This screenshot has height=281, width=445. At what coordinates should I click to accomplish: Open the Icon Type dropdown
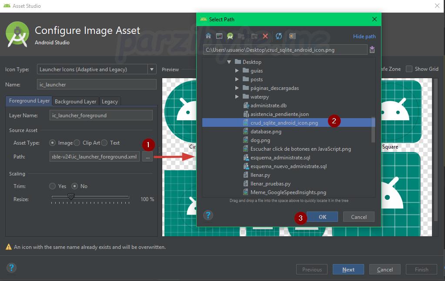(x=152, y=69)
